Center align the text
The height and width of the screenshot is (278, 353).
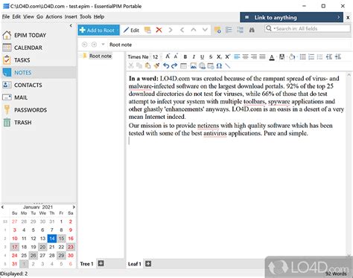pyautogui.click(x=246, y=57)
